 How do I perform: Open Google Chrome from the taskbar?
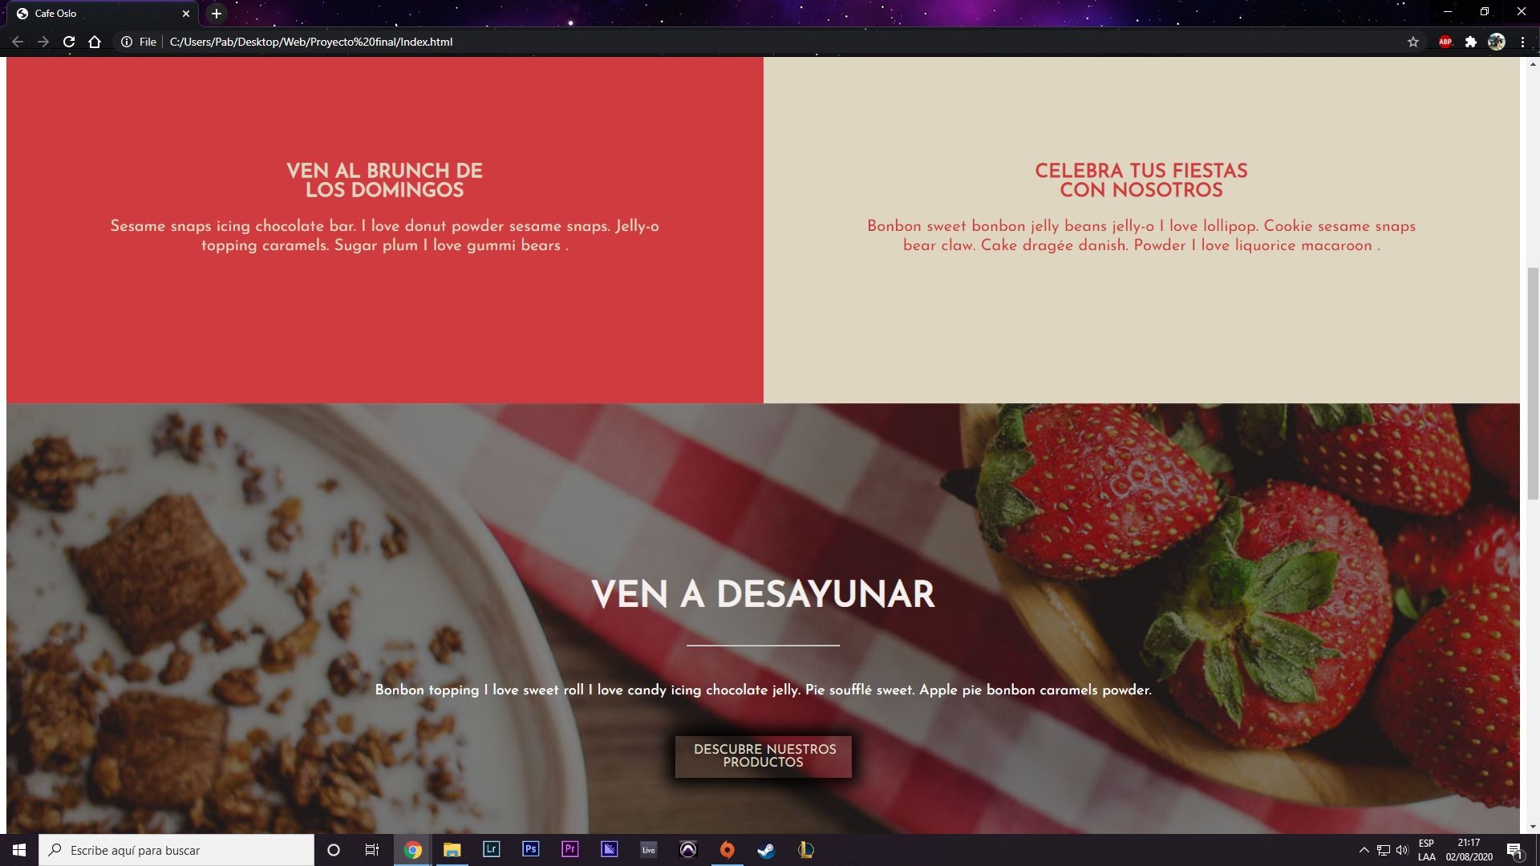coord(412,850)
